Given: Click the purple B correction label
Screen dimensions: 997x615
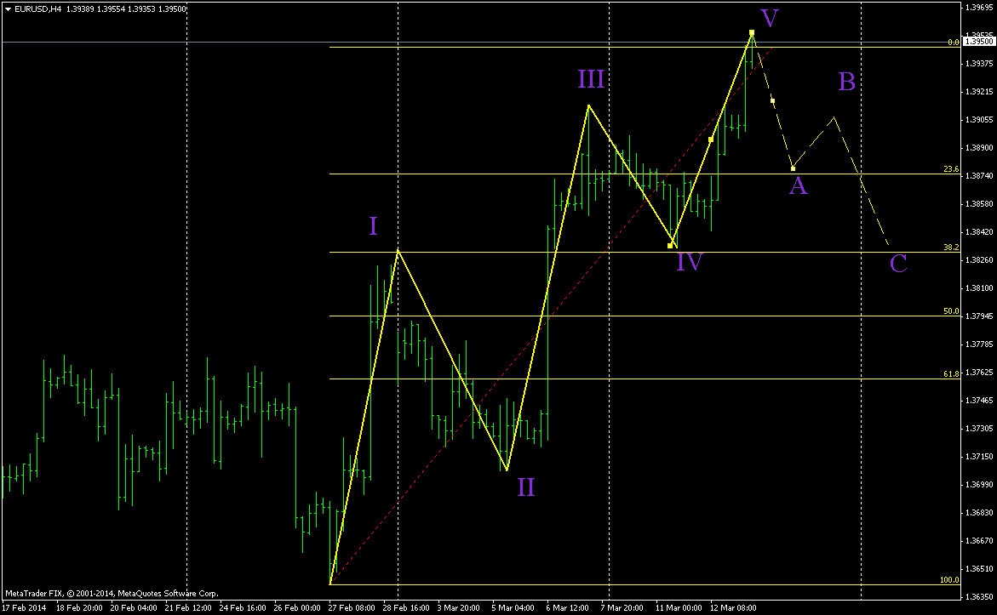Looking at the screenshot, I should point(846,82).
